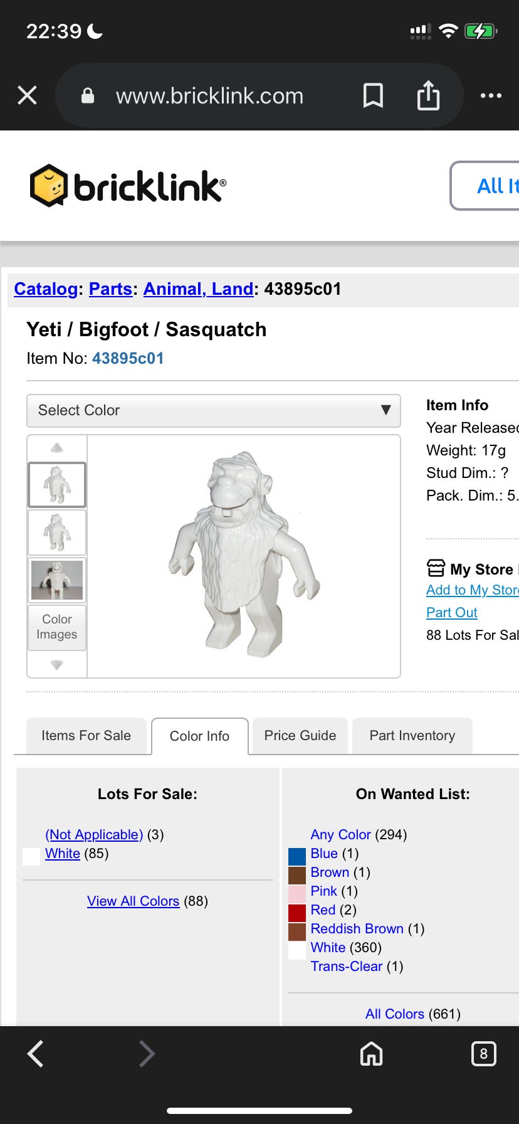Open the Price Guide tab

(x=300, y=736)
